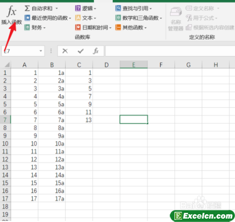
Task: Click cell C2 containing 3
Action: (79, 81)
